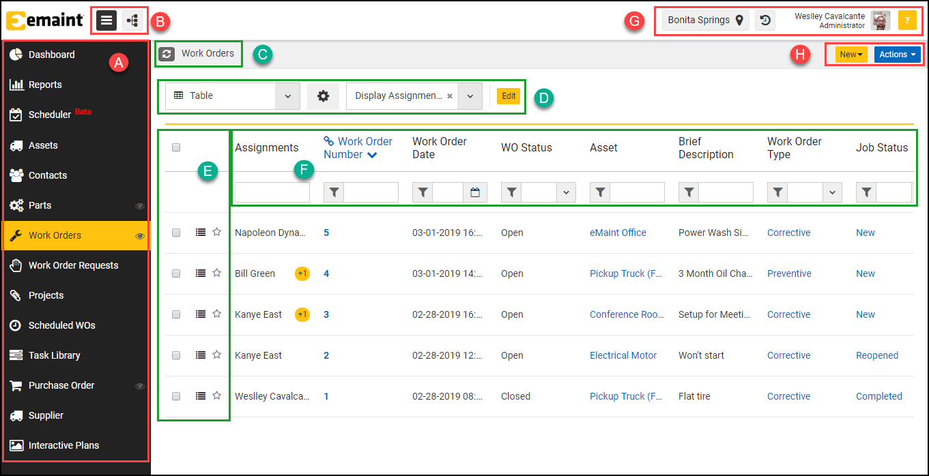Open the Electrical Motor asset link
Viewport: 929px width, 476px height.
coord(623,355)
